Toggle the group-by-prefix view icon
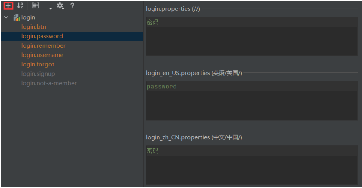Screen dimensions: 362x188 pos(35,5)
